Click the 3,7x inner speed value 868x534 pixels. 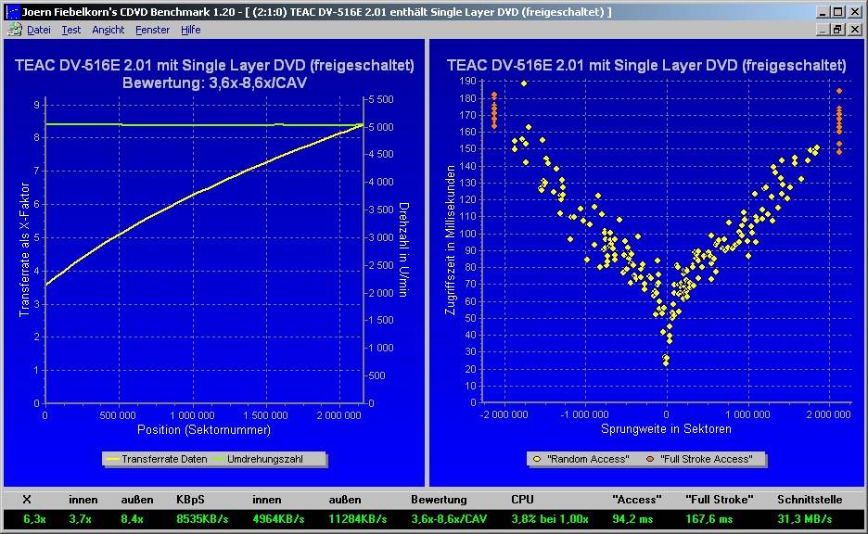tap(80, 519)
